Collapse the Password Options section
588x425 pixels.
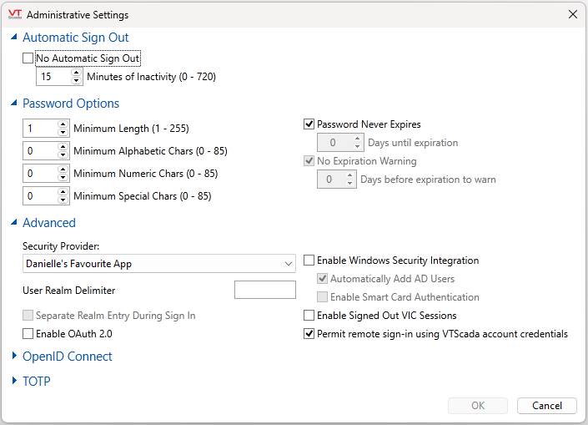tap(14, 103)
